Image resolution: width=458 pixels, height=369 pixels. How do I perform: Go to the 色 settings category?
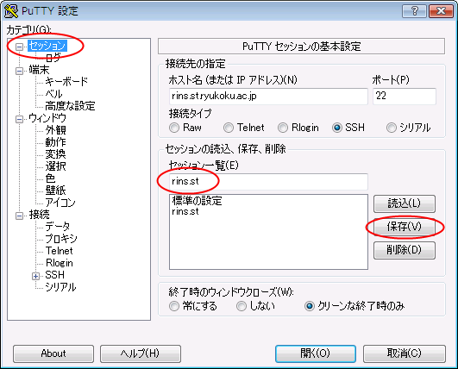[x=50, y=178]
